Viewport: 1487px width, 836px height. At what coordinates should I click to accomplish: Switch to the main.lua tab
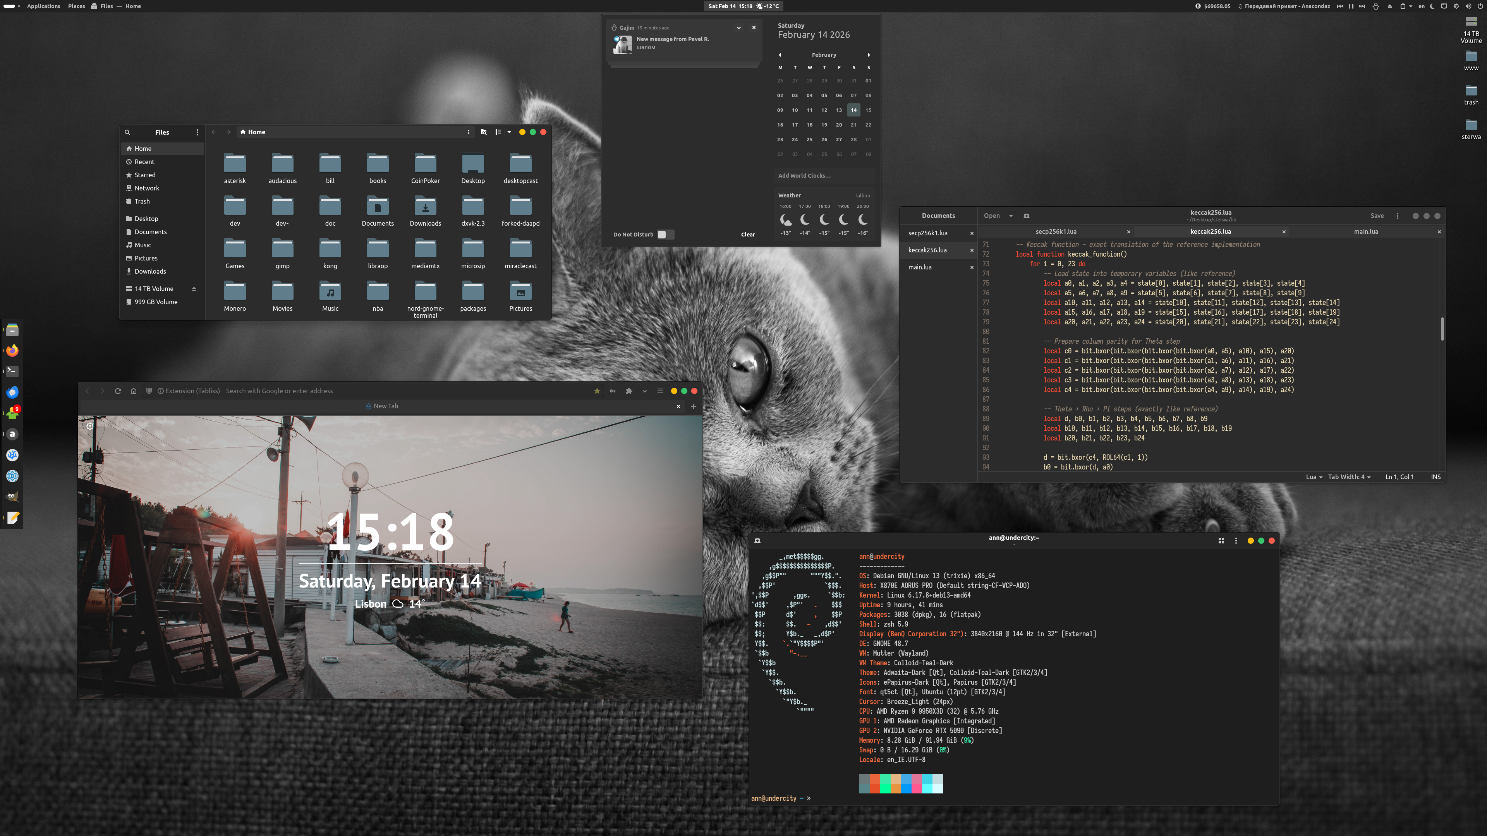[1366, 231]
